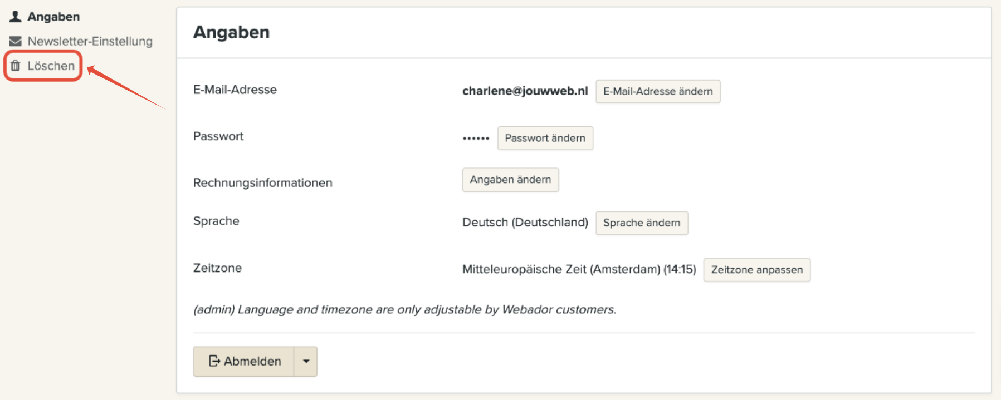Click the trash can icon beside Löschen
The image size is (1001, 400).
pos(16,66)
